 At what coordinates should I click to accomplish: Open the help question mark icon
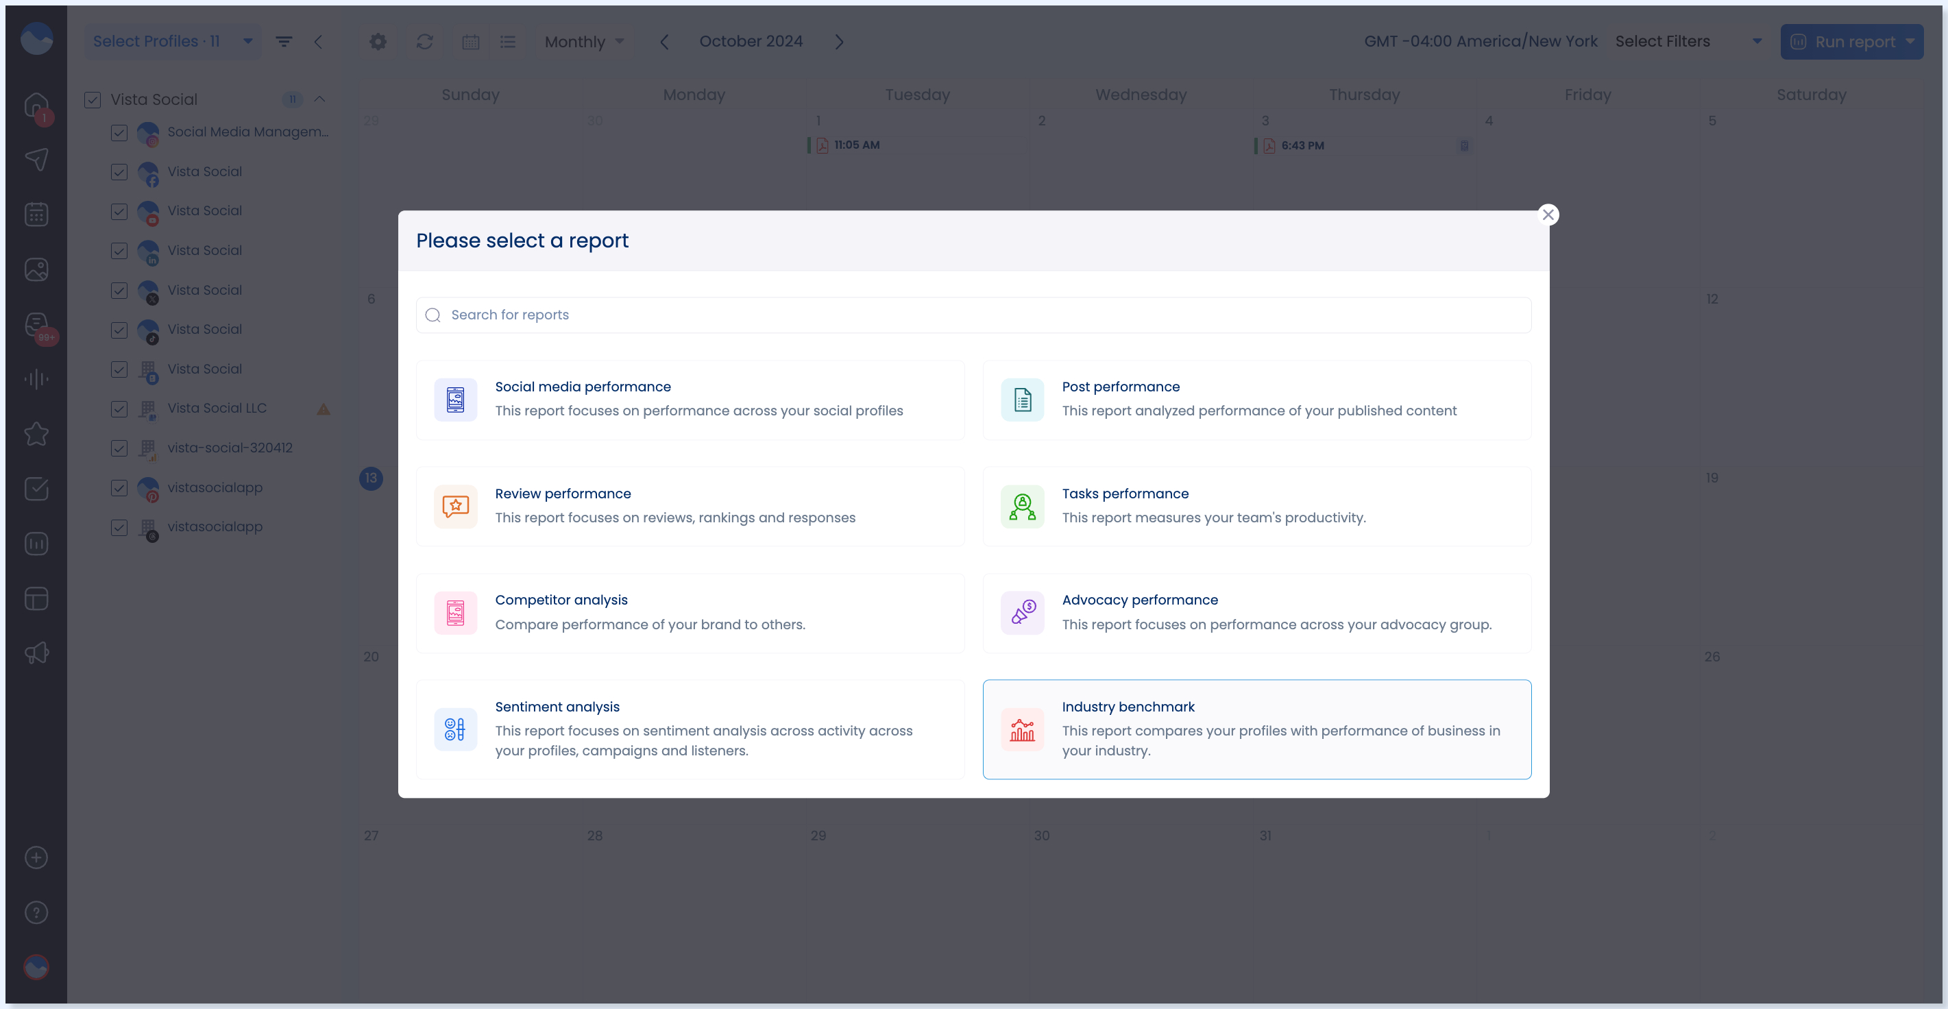pos(36,912)
